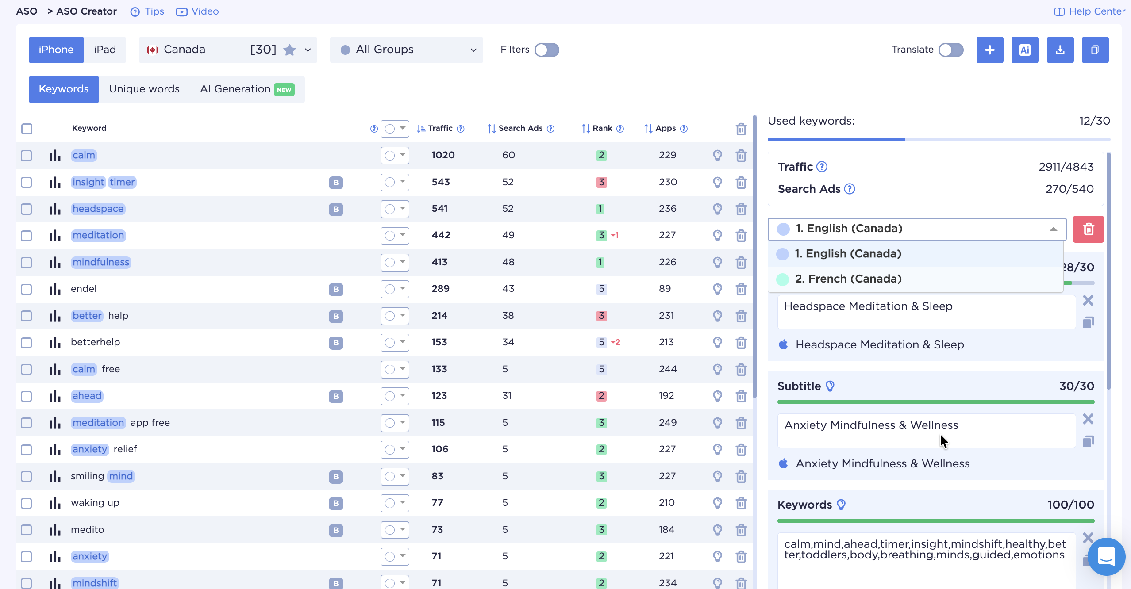Click the AI button in top toolbar
The width and height of the screenshot is (1131, 589).
tap(1024, 50)
